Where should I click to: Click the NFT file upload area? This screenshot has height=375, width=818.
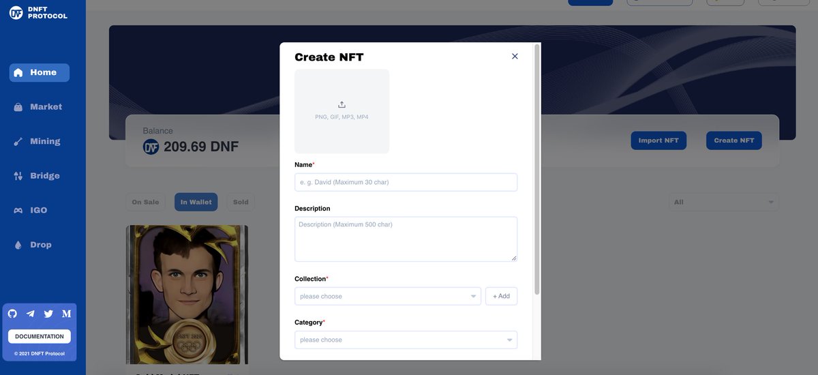(x=342, y=111)
